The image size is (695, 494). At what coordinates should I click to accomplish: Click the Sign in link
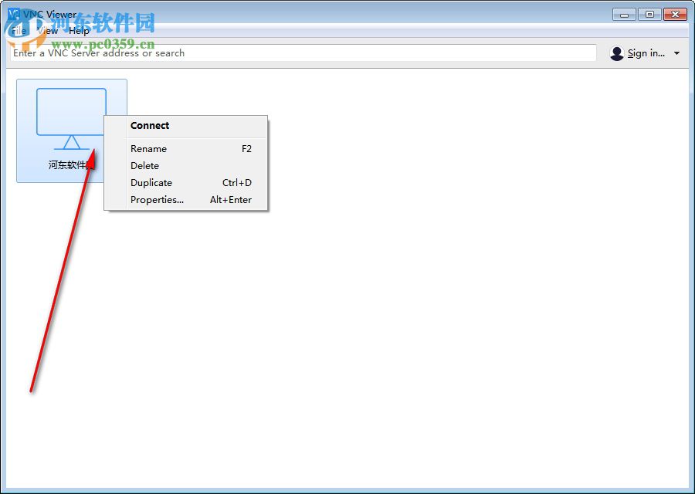pos(646,52)
